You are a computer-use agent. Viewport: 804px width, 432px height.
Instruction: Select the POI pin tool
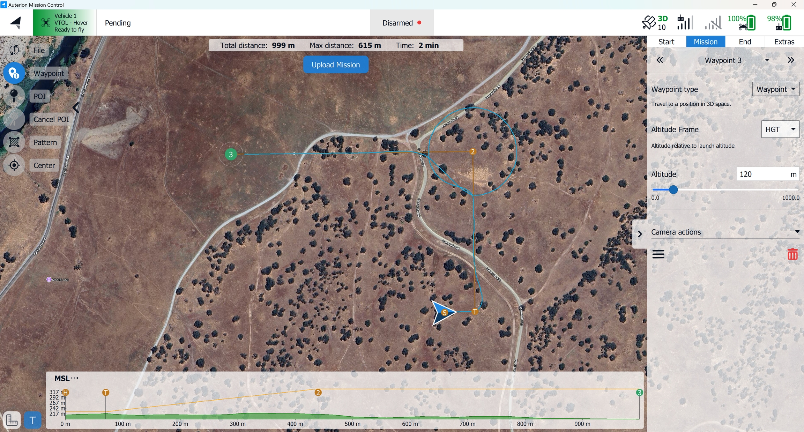(x=14, y=96)
